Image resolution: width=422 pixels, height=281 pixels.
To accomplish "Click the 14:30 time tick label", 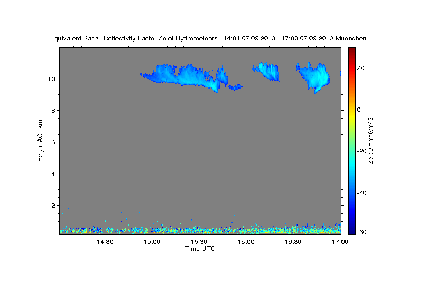I will 105,242.
